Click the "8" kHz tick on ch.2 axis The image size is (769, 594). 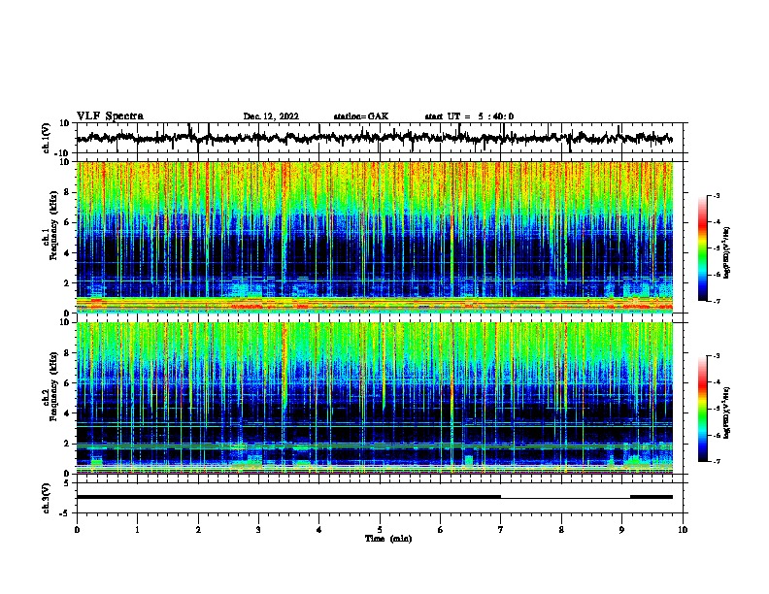[67, 353]
